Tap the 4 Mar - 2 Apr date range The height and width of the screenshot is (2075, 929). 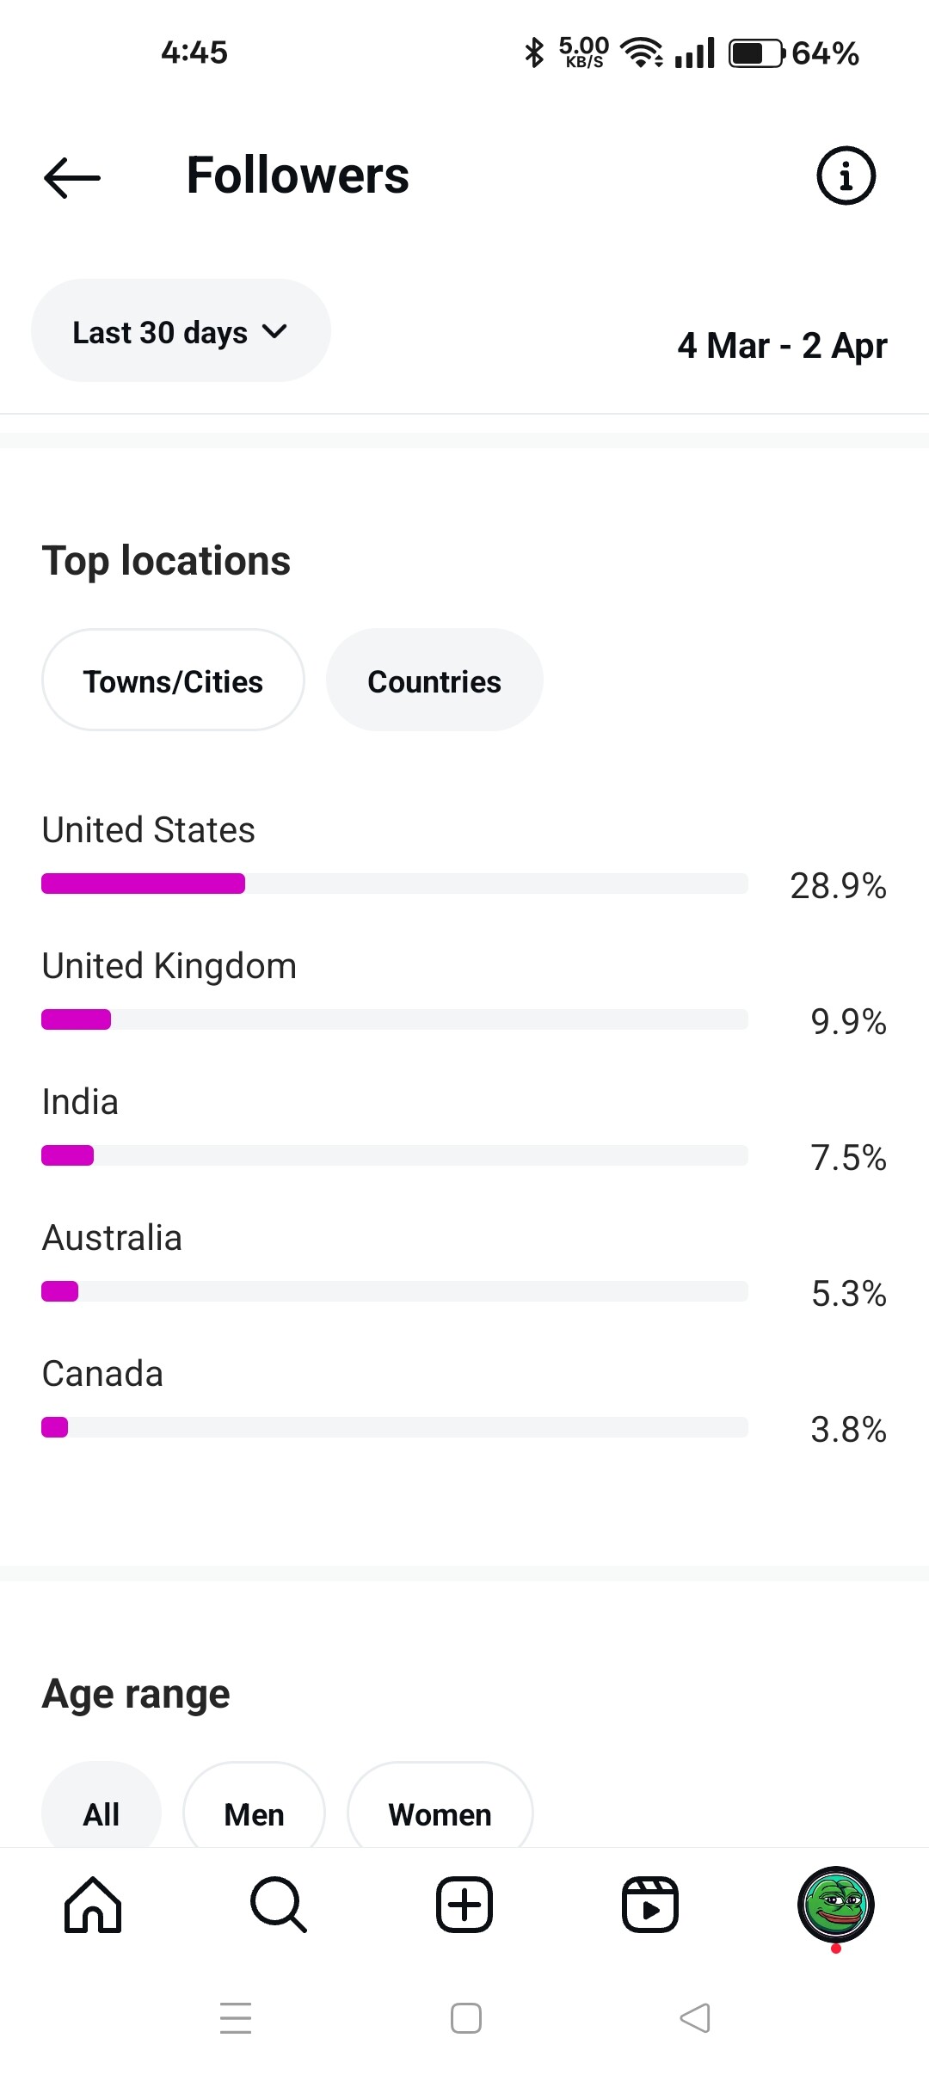click(x=782, y=346)
